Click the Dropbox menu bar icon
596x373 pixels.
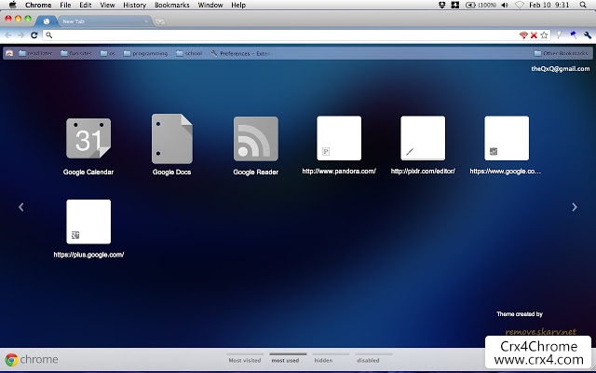(441, 5)
